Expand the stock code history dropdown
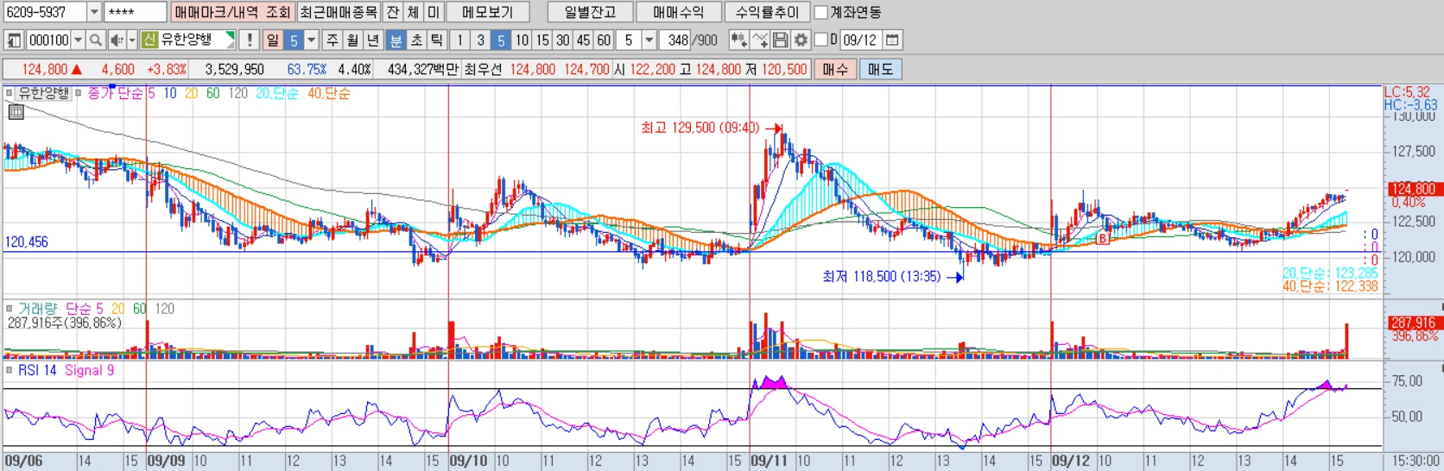Image resolution: width=1444 pixels, height=471 pixels. point(79,40)
